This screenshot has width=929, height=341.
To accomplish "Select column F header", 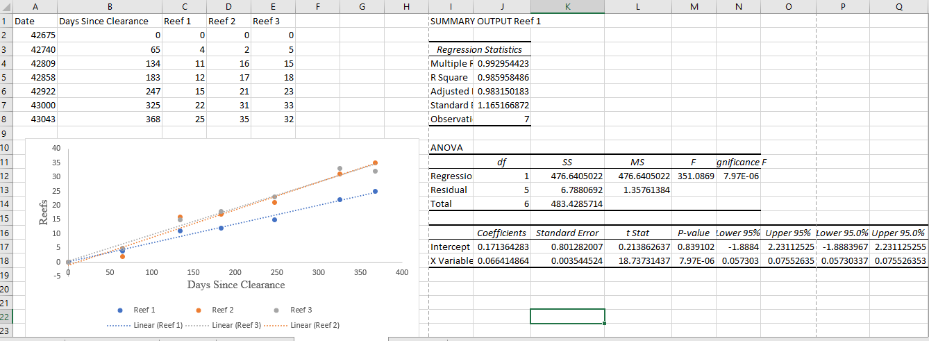I will coord(317,6).
